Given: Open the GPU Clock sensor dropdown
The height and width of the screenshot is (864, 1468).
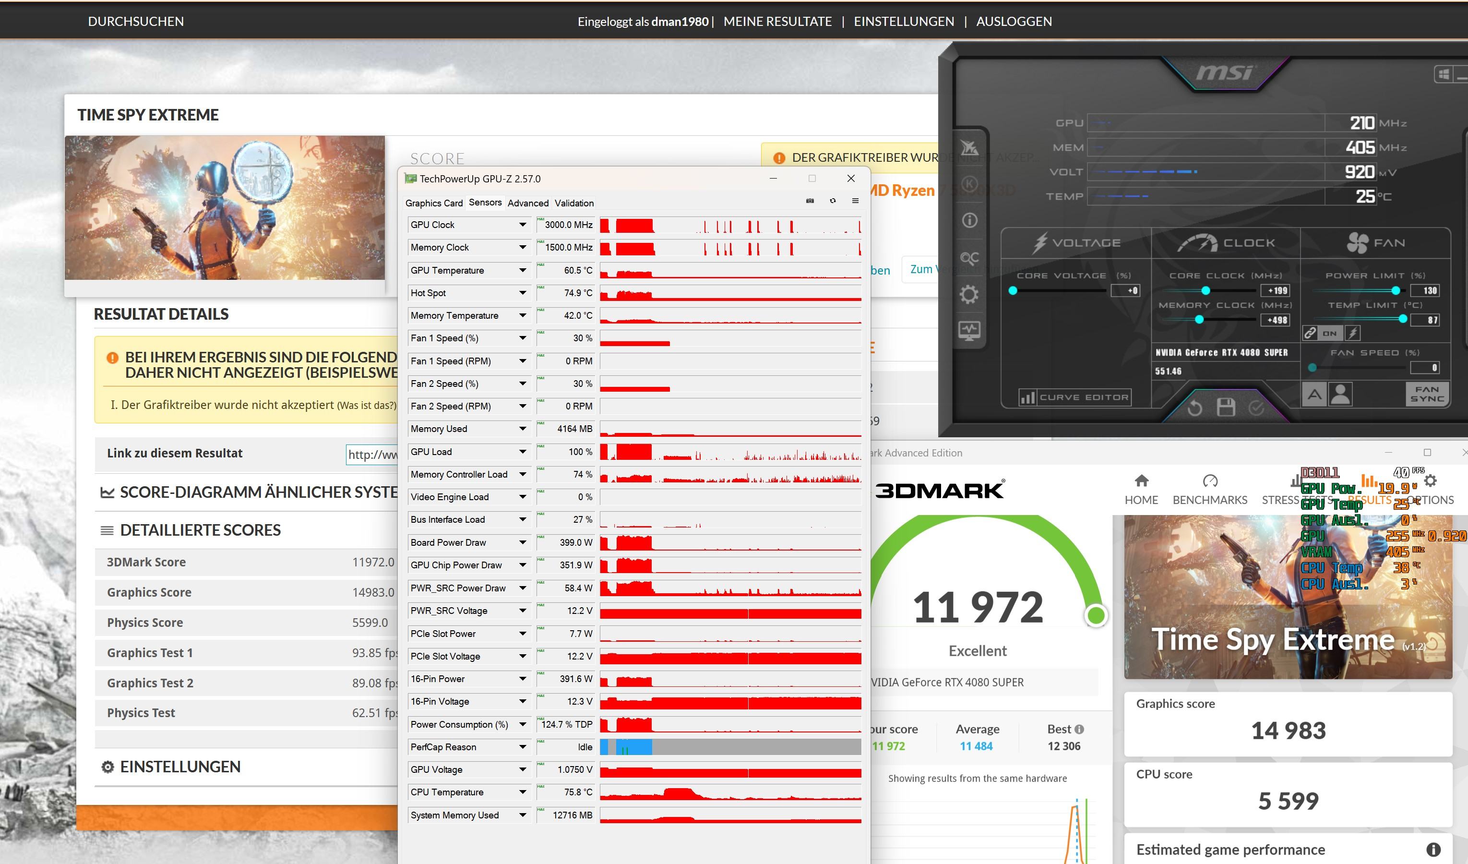Looking at the screenshot, I should pos(523,225).
